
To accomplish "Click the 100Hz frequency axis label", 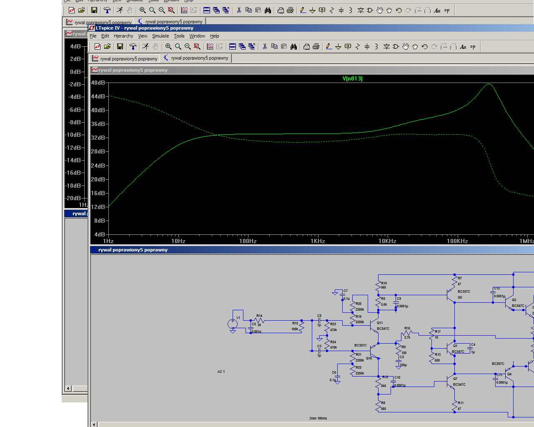I will pyautogui.click(x=248, y=241).
